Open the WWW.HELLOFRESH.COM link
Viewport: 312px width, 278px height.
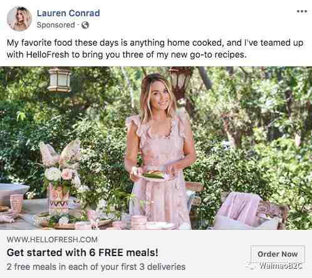[52, 239]
